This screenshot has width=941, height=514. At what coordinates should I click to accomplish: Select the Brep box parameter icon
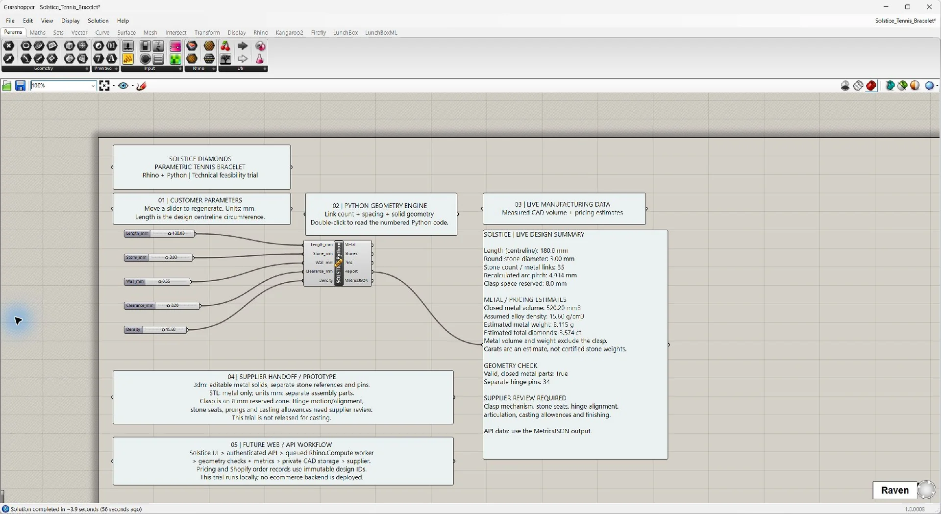70,46
